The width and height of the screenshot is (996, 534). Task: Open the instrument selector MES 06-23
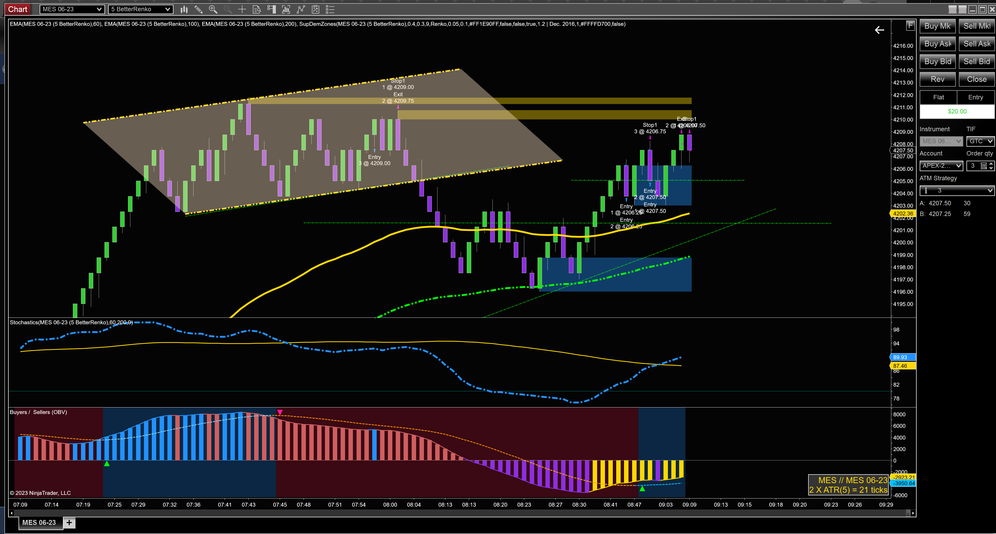(72, 9)
